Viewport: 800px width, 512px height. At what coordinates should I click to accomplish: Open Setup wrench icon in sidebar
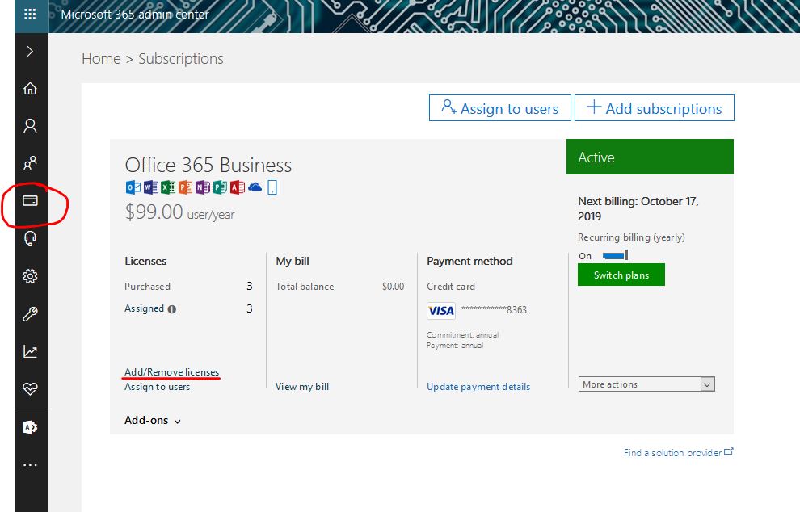pyautogui.click(x=30, y=313)
